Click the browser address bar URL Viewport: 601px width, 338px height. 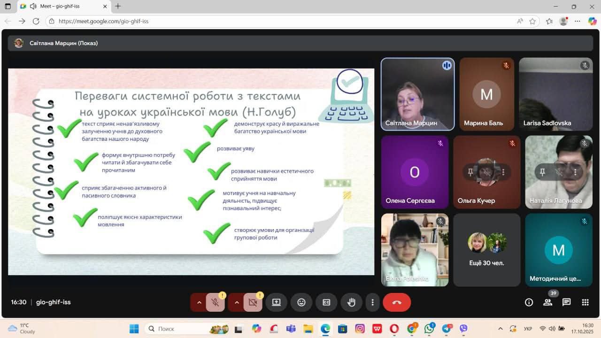pos(104,21)
